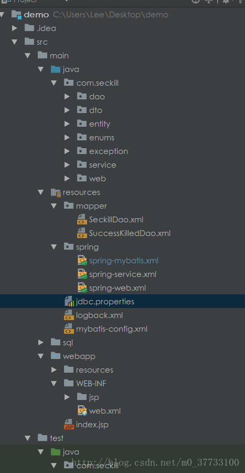
Task: Click the index.jsp JSP file icon
Action: click(x=69, y=425)
